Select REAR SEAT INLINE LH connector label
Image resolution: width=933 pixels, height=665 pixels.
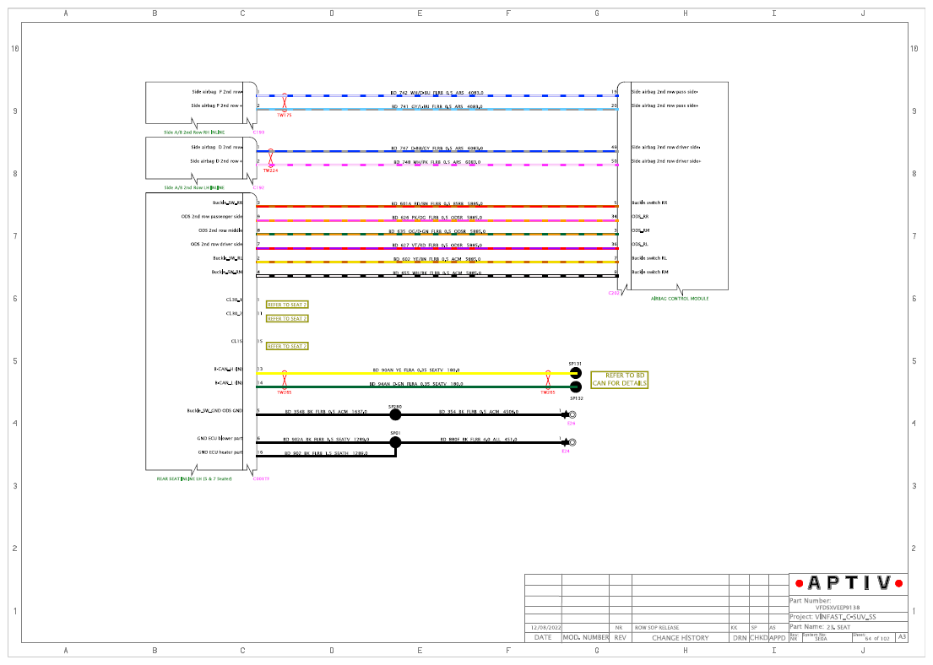click(x=194, y=478)
